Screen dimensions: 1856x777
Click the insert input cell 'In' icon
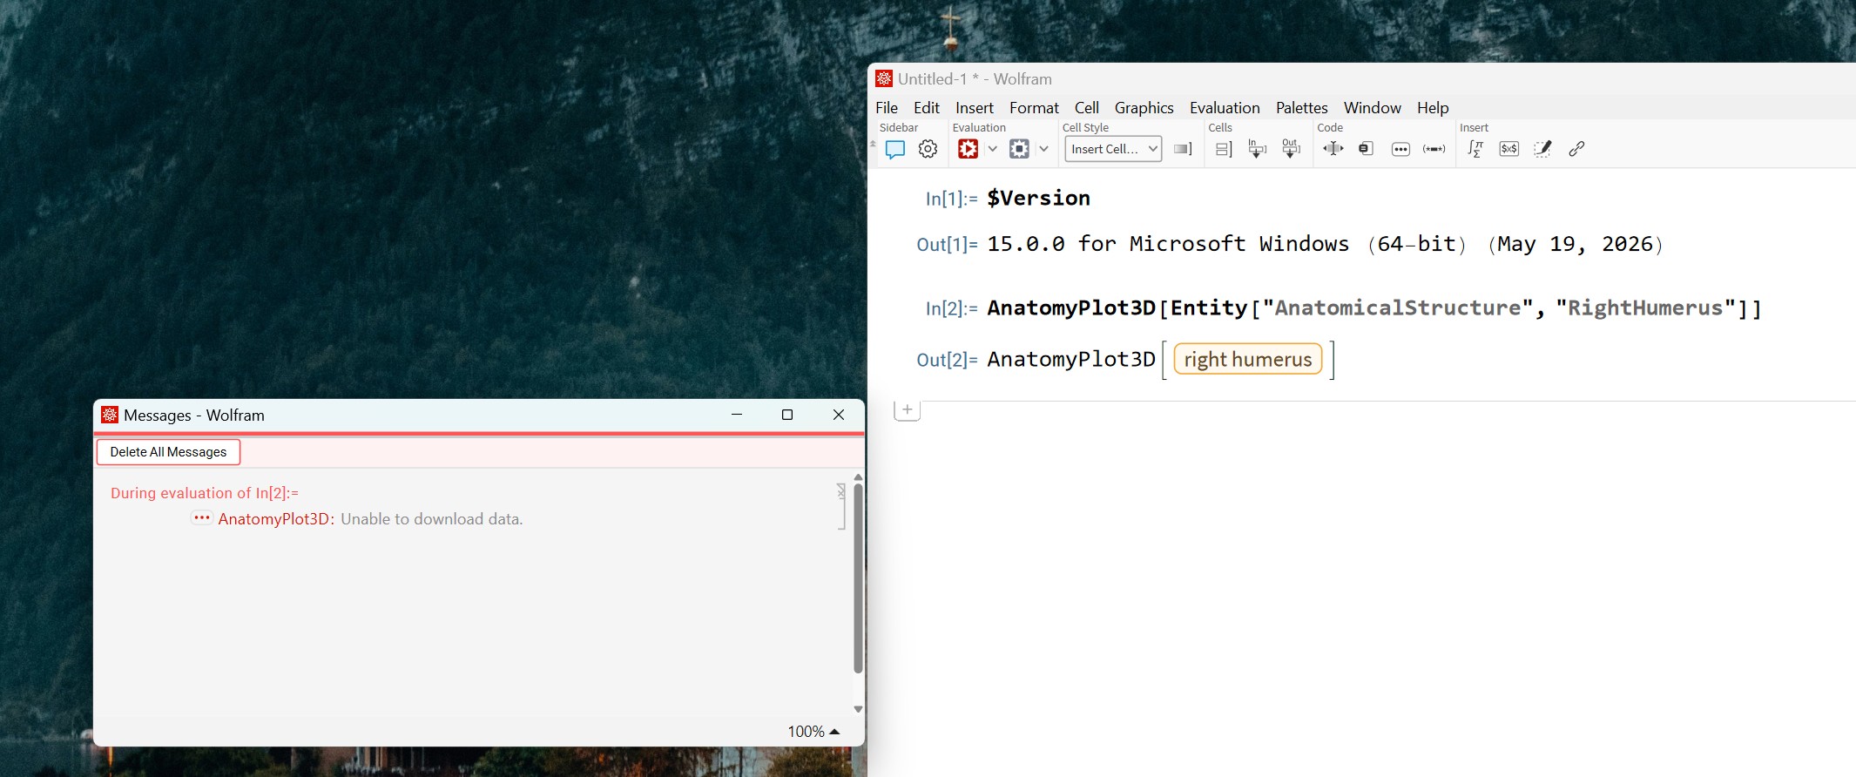tap(1257, 149)
